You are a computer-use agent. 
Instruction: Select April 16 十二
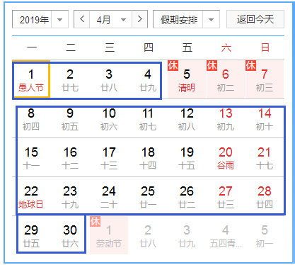pyautogui.click(x=70, y=158)
